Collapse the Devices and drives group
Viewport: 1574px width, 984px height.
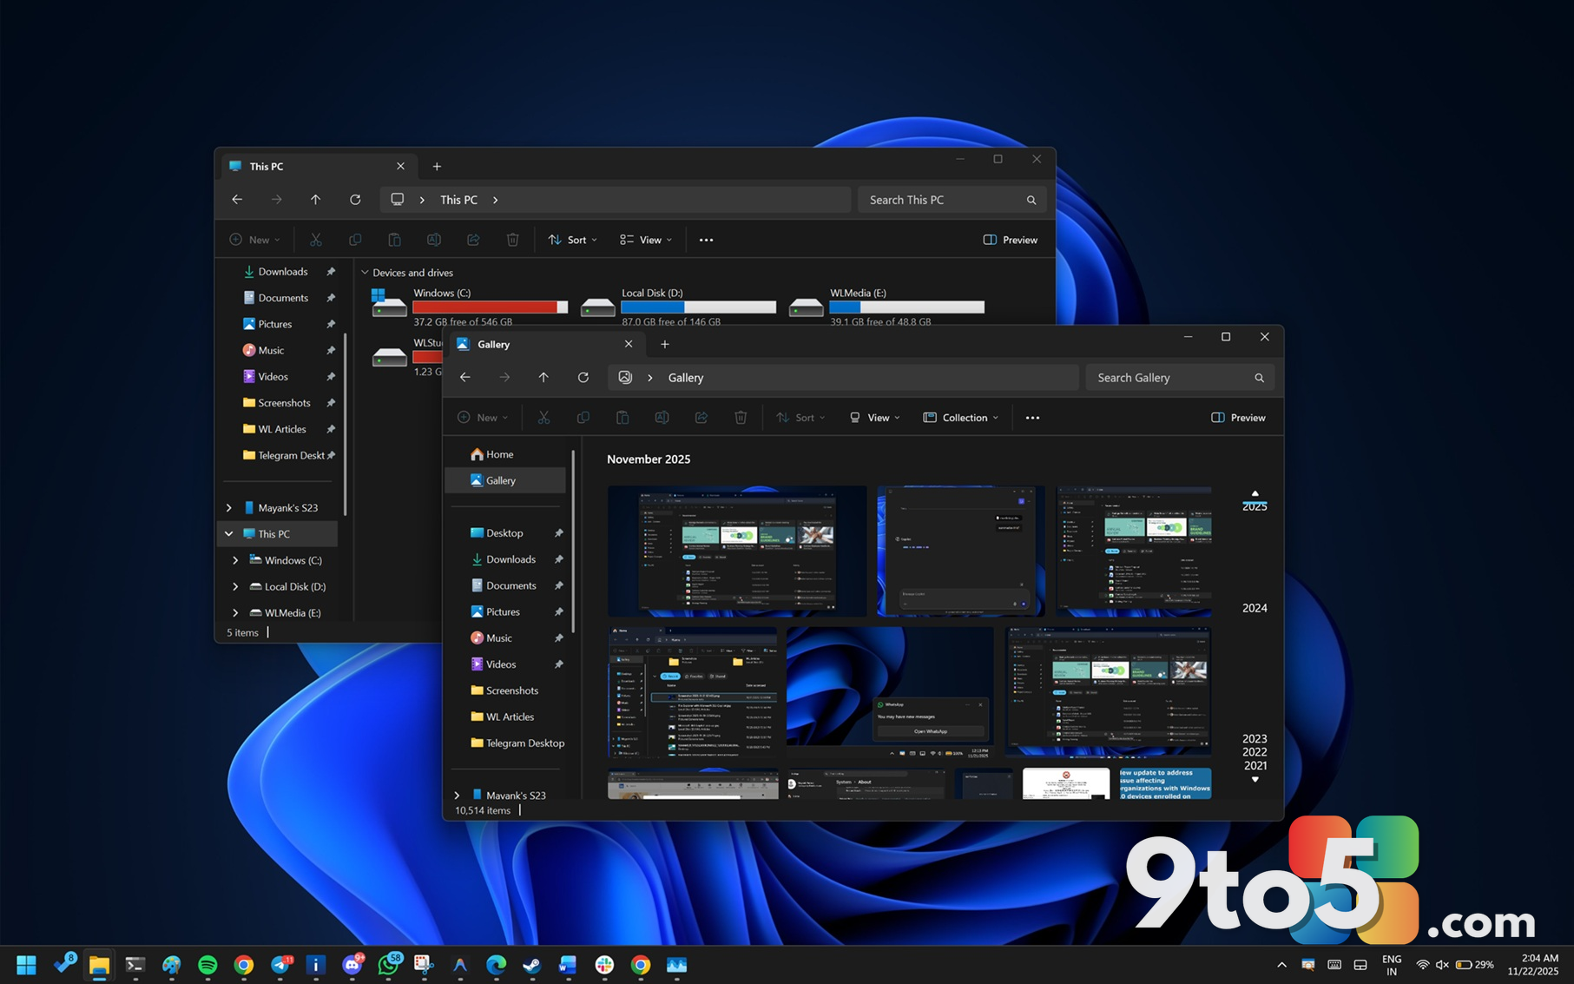click(x=365, y=273)
